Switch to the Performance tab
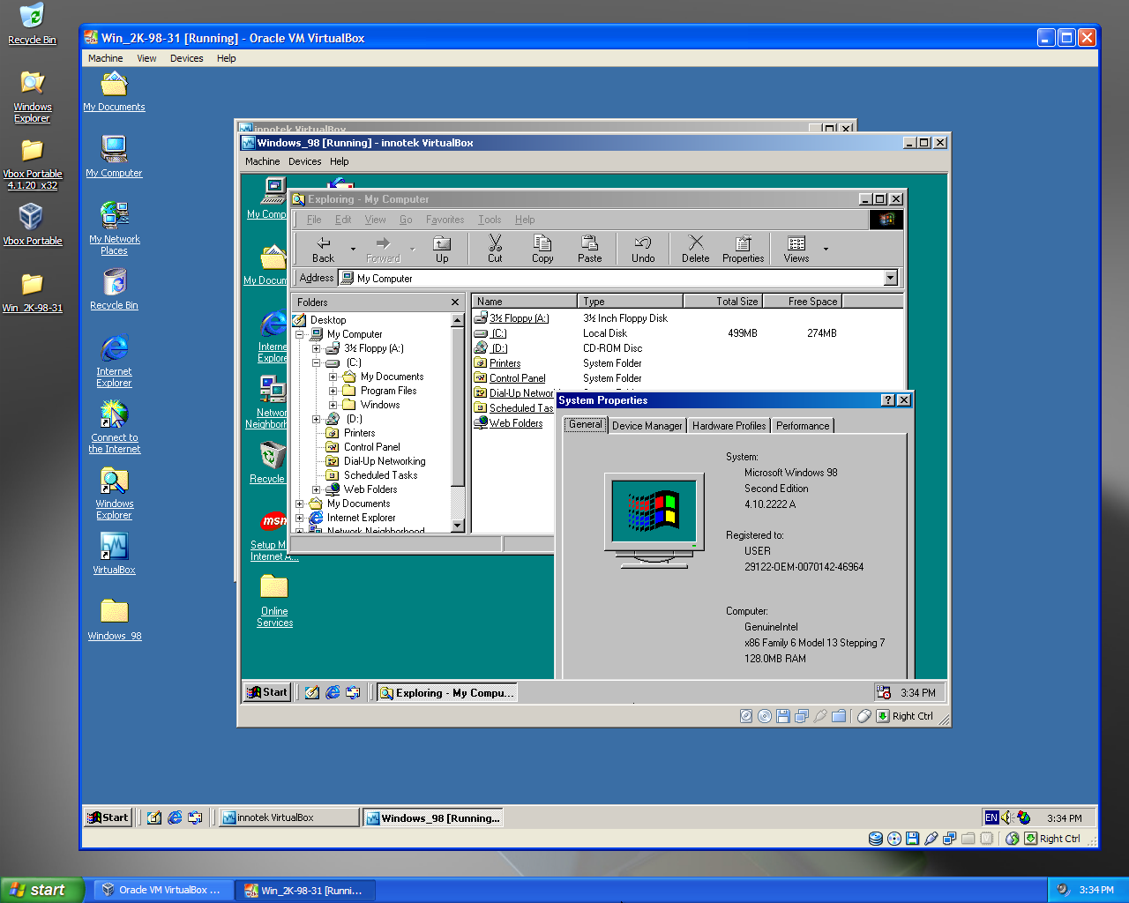Image resolution: width=1129 pixels, height=903 pixels. click(x=803, y=426)
